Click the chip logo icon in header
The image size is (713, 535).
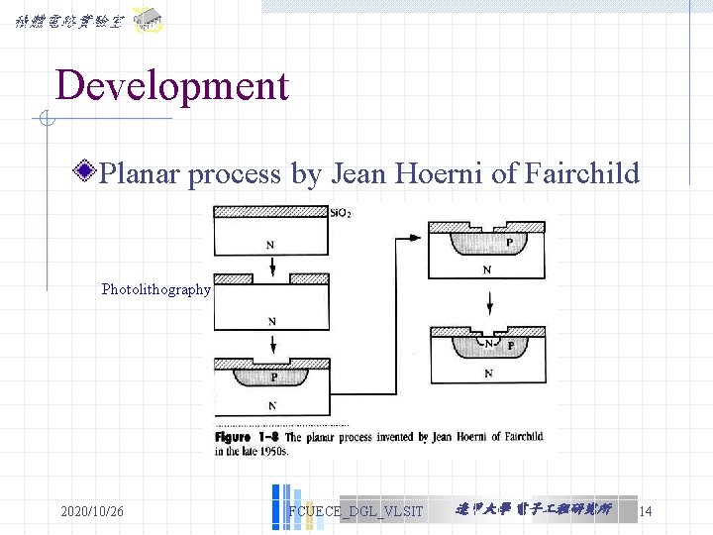148,20
